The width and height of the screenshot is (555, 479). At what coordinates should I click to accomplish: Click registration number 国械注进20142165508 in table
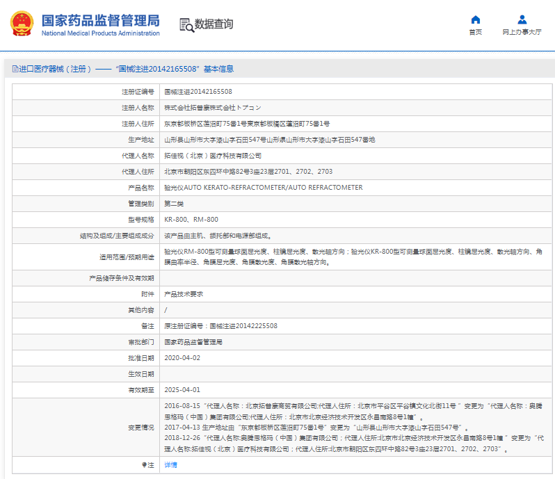[x=198, y=92]
